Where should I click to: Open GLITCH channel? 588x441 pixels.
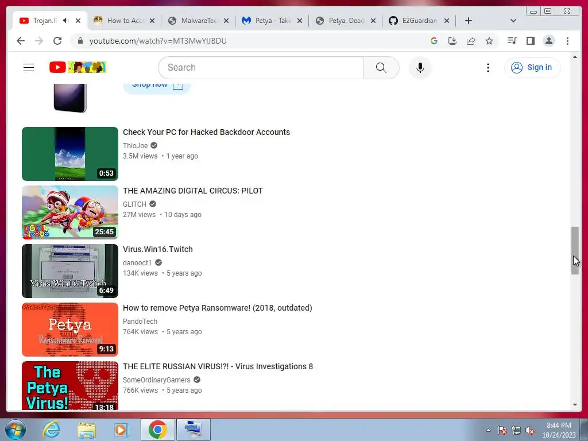134,204
